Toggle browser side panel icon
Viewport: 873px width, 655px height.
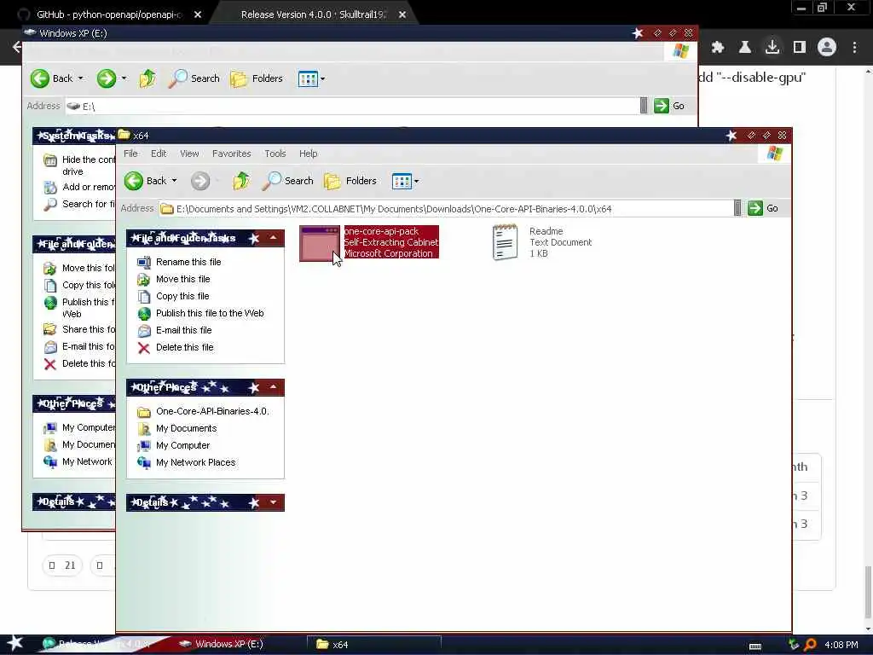(x=800, y=48)
